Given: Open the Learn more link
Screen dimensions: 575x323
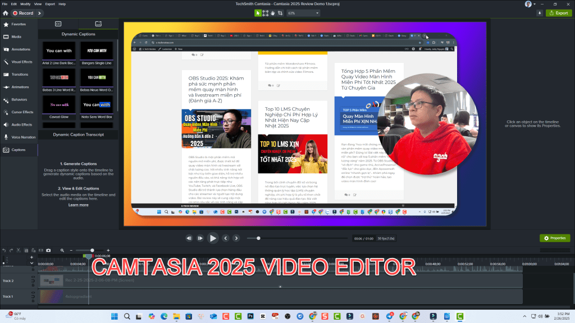Looking at the screenshot, I should (x=78, y=205).
